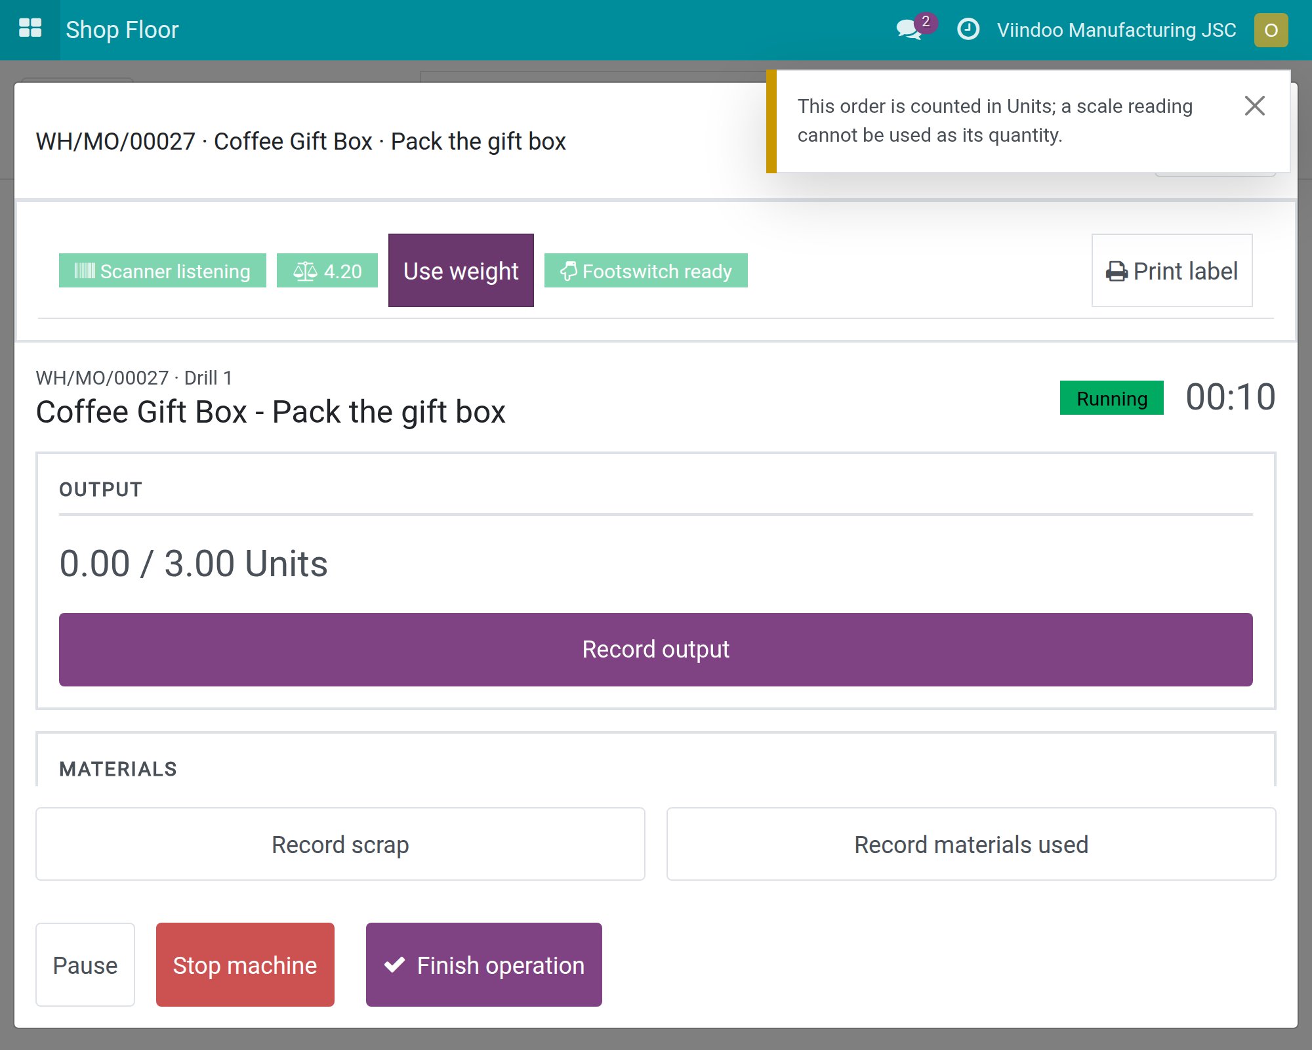Click the 'Coffee Gift Box - Pack the gift box' heading
This screenshot has height=1050, width=1312.
click(271, 412)
